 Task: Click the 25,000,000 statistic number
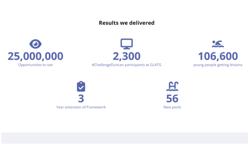tap(35, 56)
